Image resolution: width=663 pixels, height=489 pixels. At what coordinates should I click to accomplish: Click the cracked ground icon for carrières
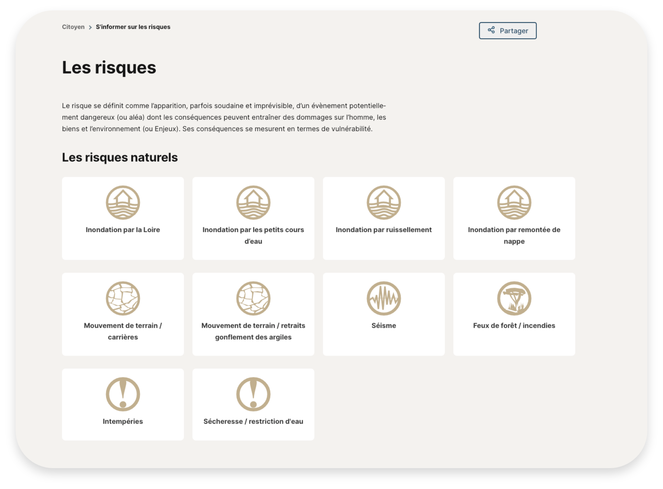pos(123,298)
